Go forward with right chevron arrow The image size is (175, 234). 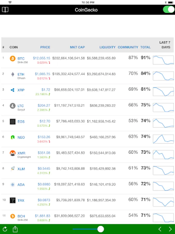170,229
